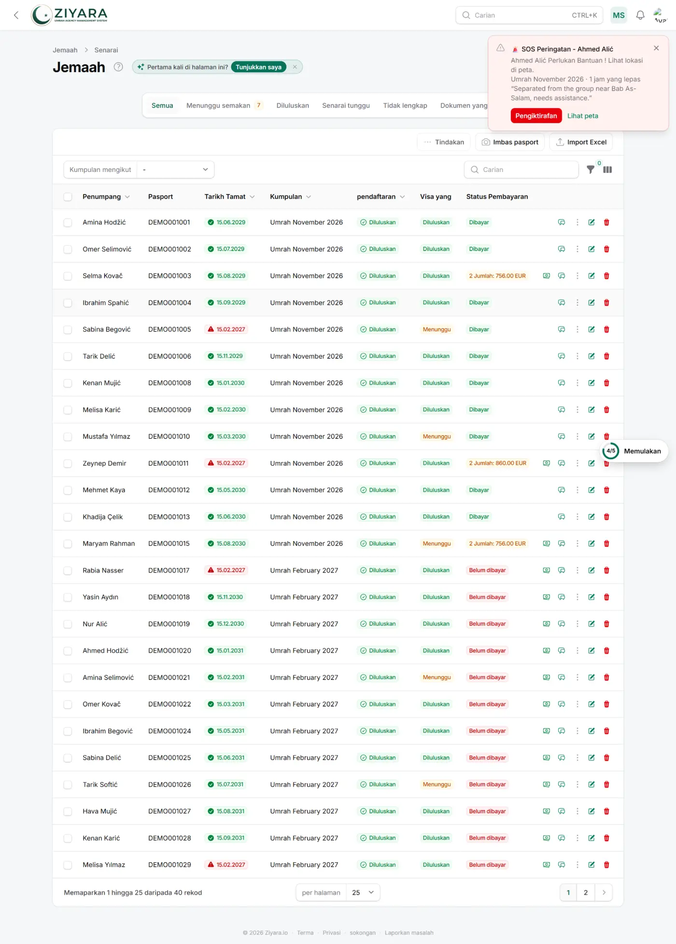Select the Tidak lengkap tab
676x944 pixels.
click(x=405, y=105)
